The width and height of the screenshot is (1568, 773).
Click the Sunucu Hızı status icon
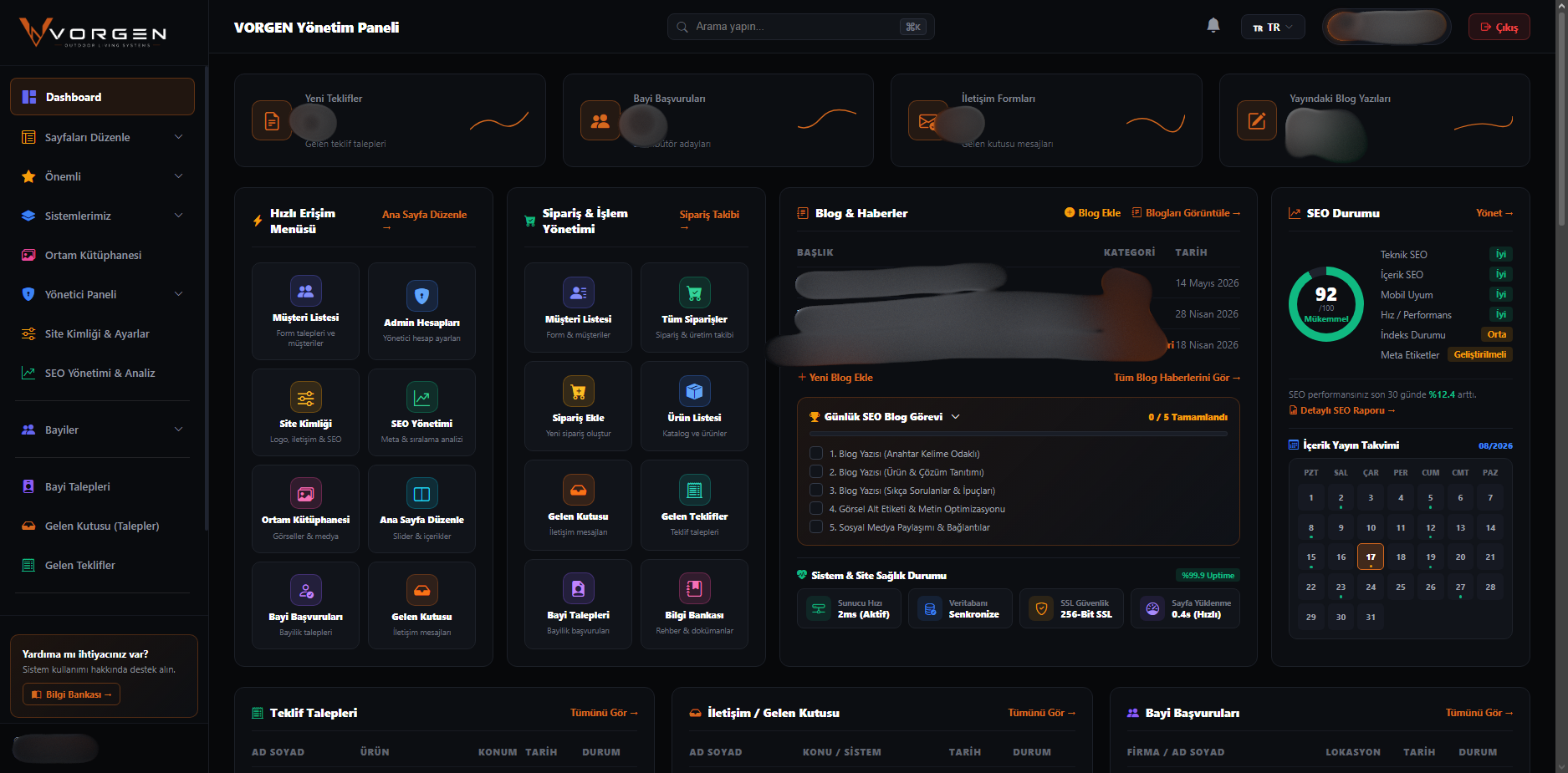pos(819,608)
